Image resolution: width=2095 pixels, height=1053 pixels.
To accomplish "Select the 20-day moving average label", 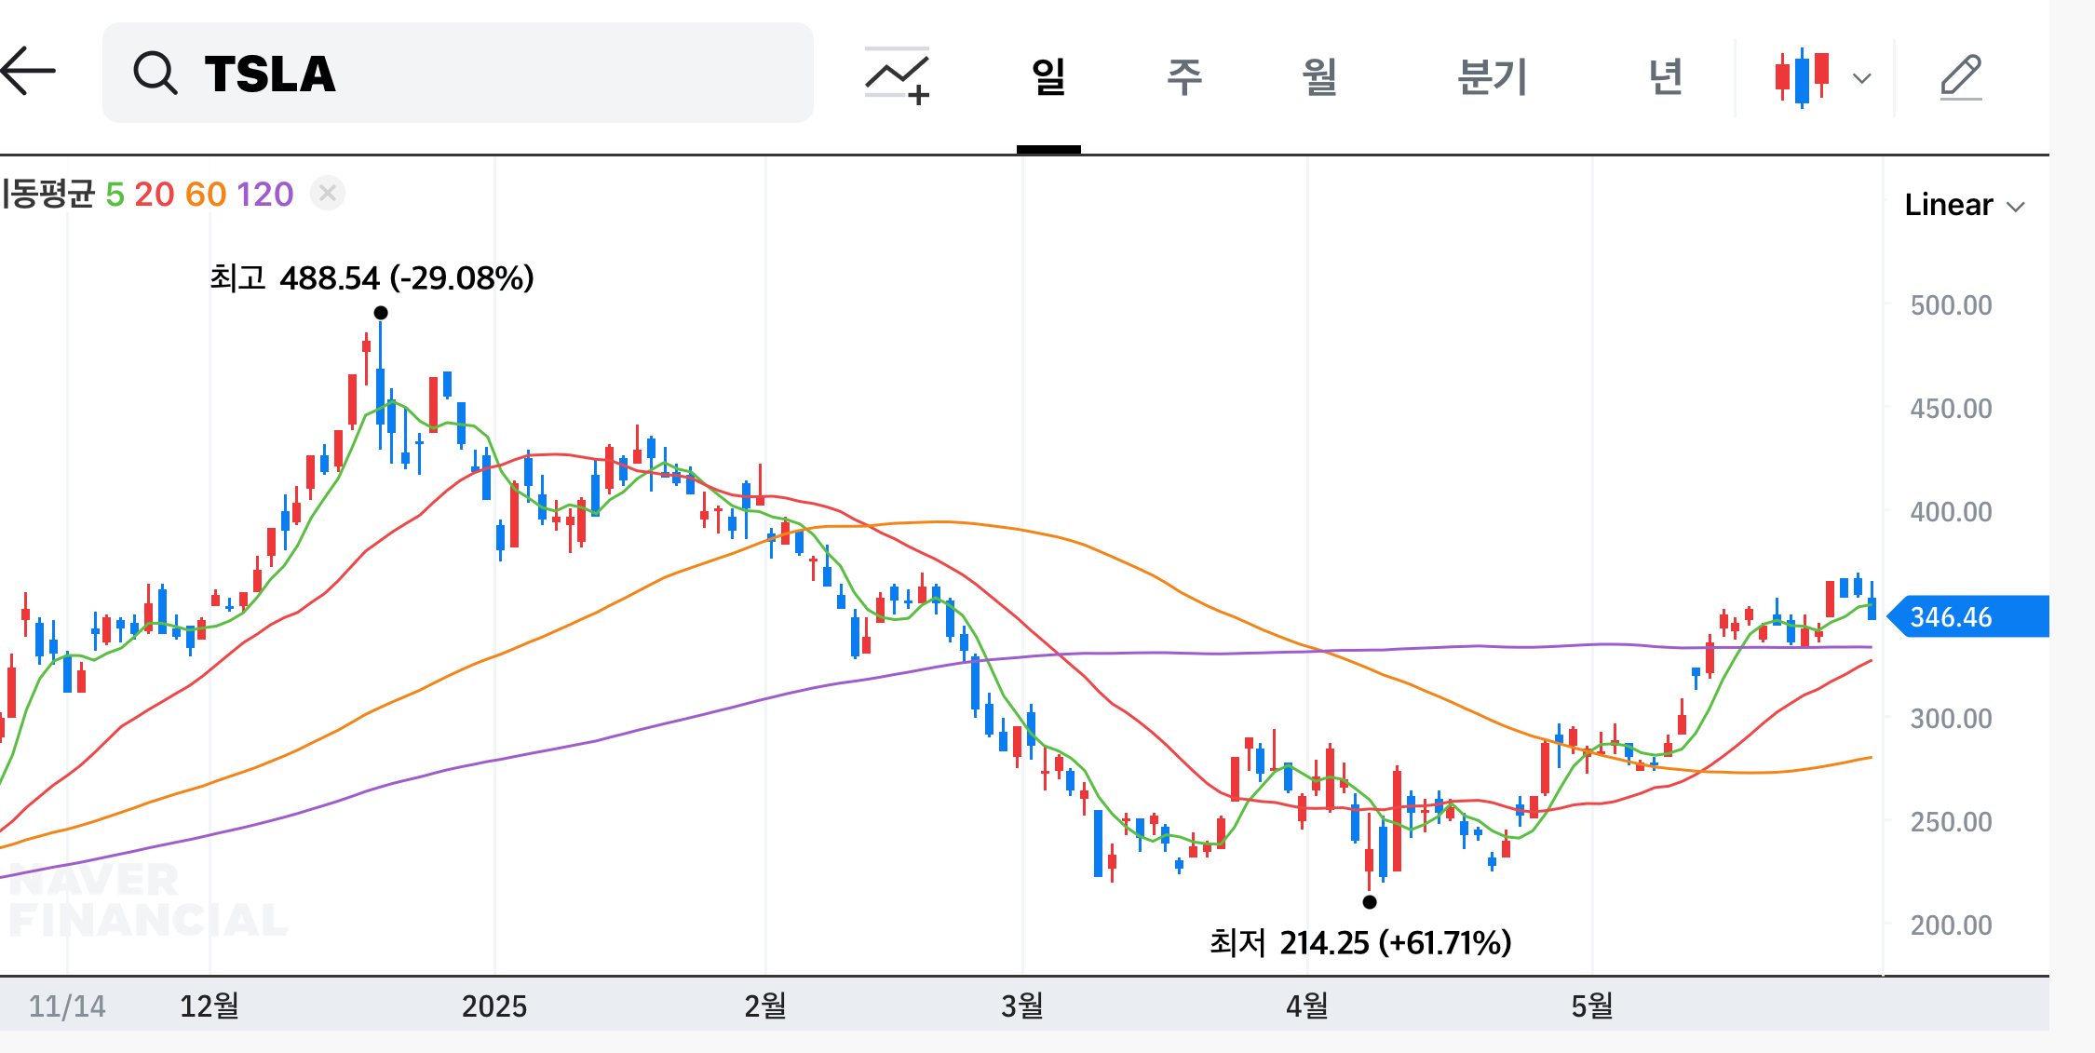I will tap(154, 195).
